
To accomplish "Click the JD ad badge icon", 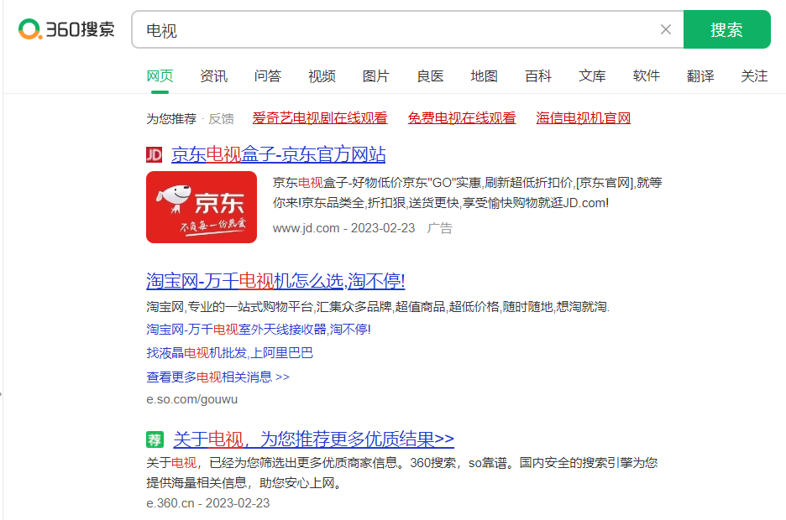I will [154, 155].
